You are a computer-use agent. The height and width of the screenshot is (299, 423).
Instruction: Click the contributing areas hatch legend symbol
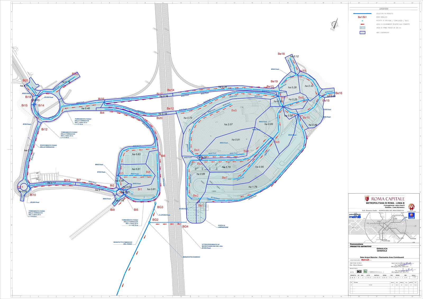pyautogui.click(x=362, y=32)
